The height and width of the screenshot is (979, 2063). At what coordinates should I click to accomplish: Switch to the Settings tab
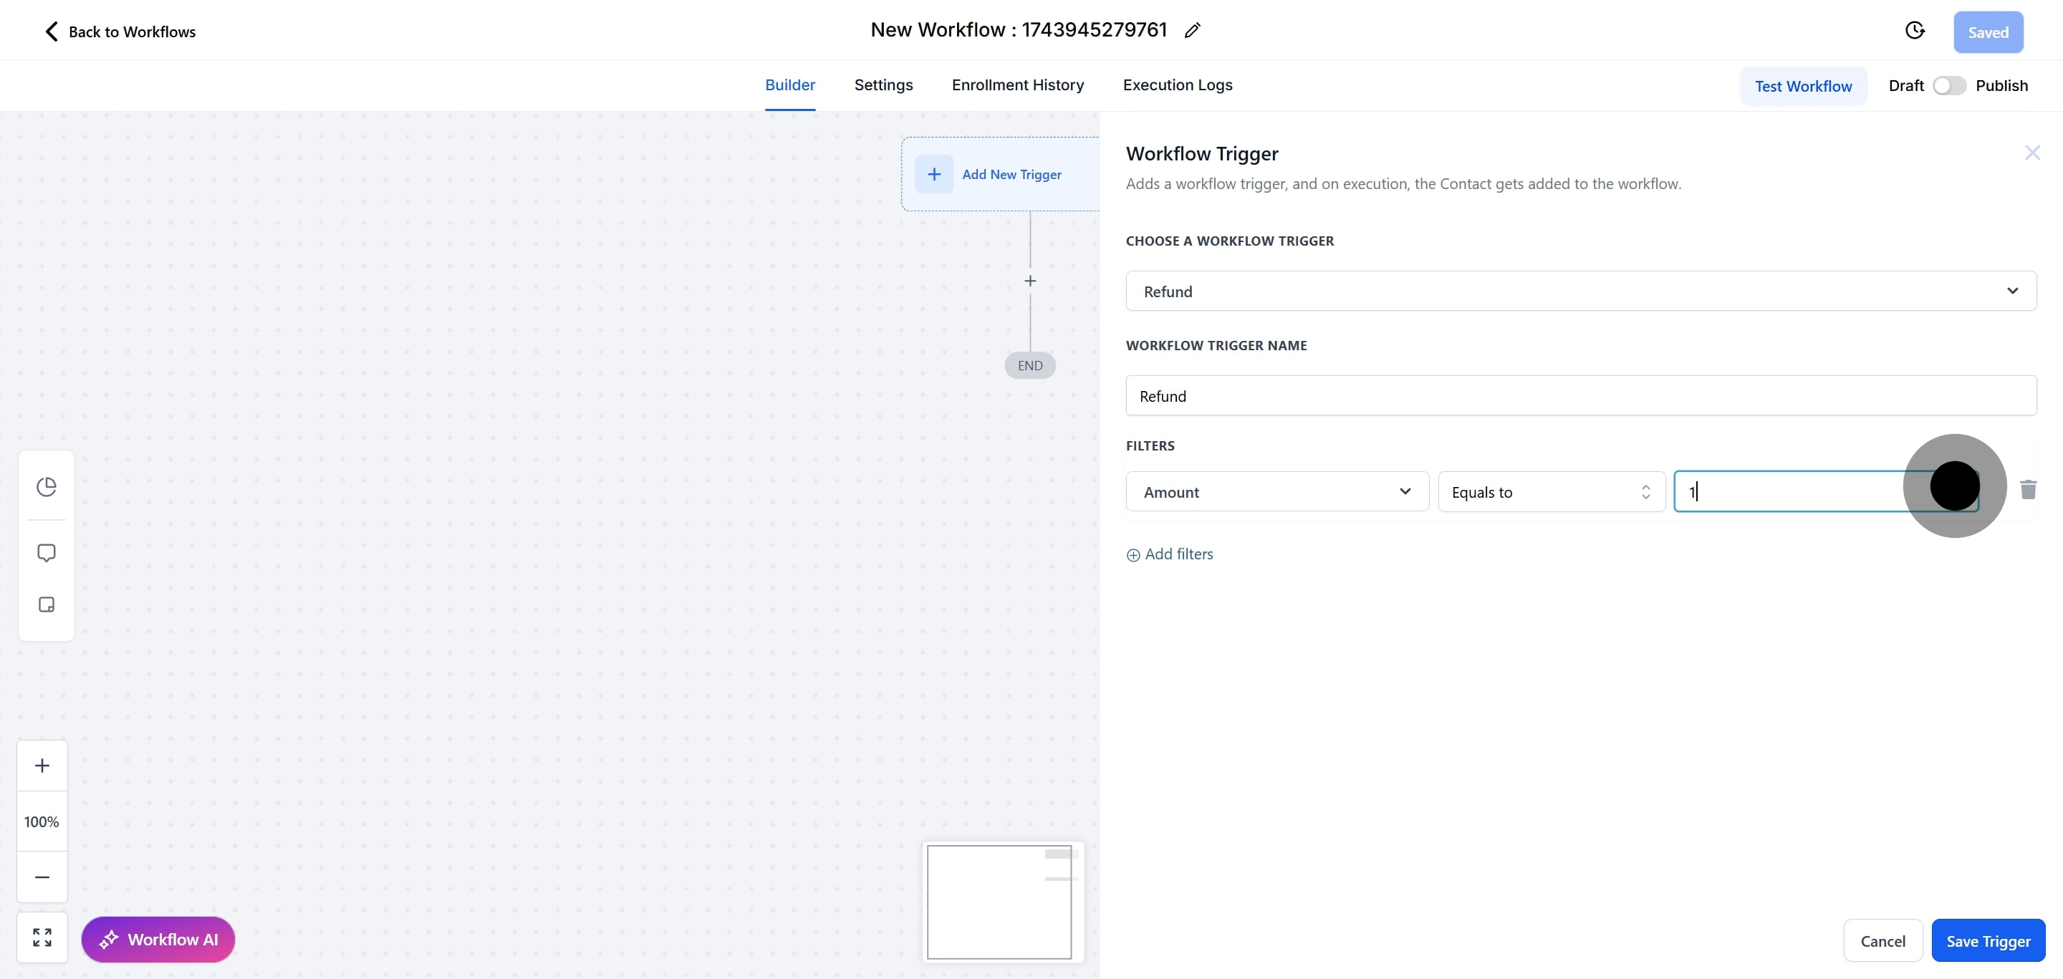[883, 85]
